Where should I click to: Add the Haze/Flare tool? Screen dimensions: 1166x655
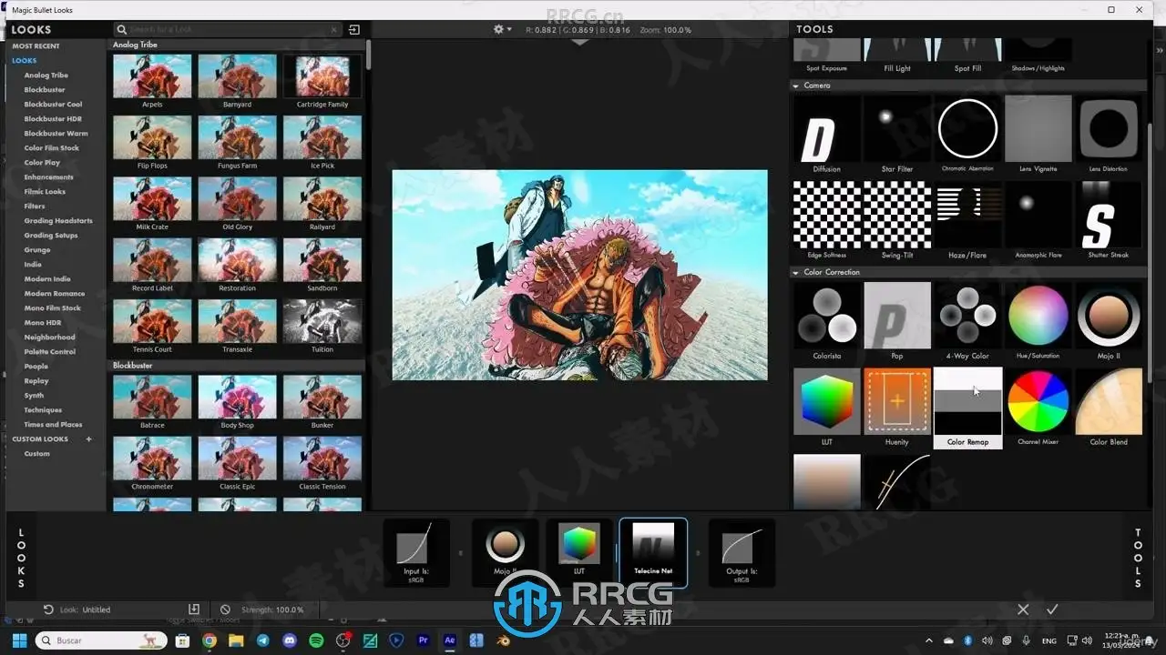click(967, 221)
